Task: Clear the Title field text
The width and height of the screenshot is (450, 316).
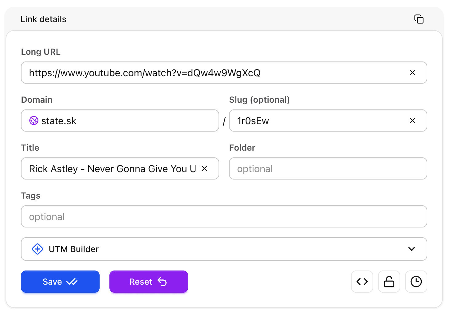Action: pos(204,168)
